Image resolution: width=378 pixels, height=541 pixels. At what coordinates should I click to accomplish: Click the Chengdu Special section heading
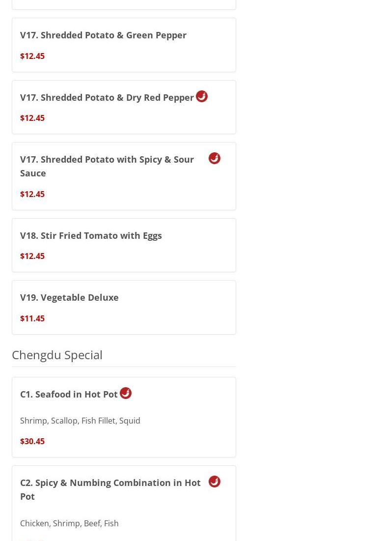57,355
